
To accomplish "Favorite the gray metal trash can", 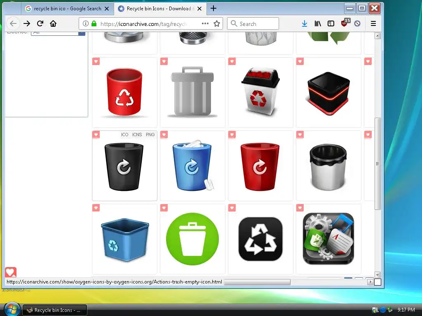I will (x=164, y=61).
